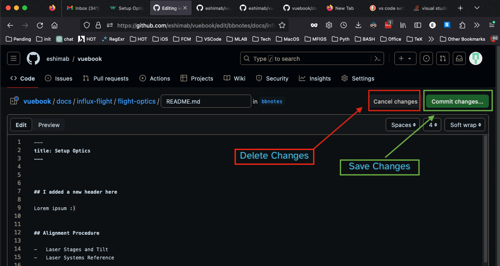Open the Firefox application menu
The image size is (500, 266).
coord(492,25)
